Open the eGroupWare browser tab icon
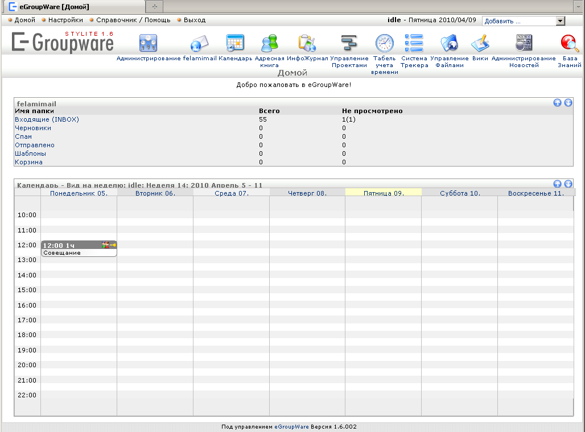 [13, 6]
